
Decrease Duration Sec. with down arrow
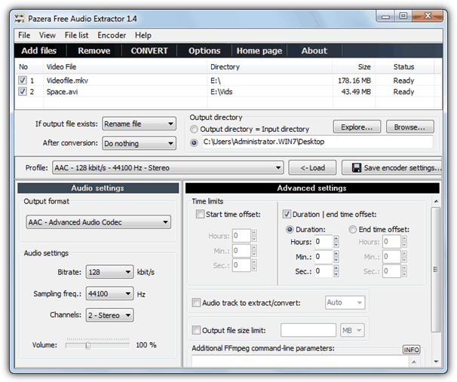pos(336,274)
